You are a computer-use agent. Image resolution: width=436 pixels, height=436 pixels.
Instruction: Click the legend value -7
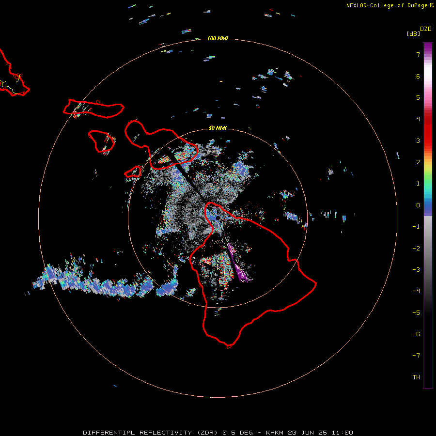pos(416,356)
